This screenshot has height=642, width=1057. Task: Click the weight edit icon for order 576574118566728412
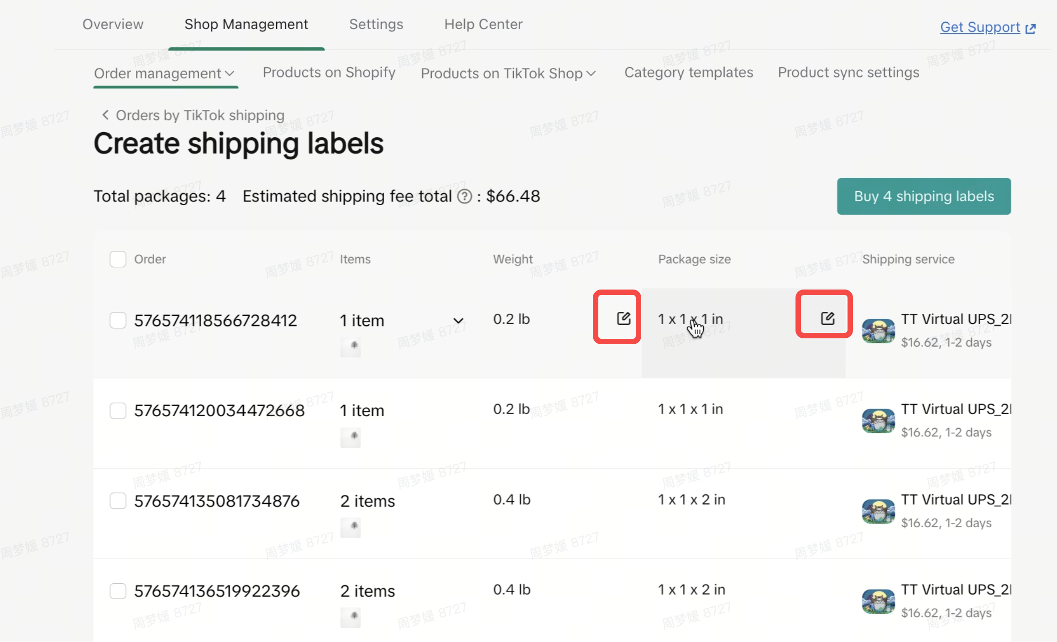[623, 318]
